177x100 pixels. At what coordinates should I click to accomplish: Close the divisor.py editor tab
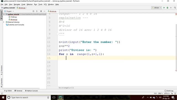point(58,11)
